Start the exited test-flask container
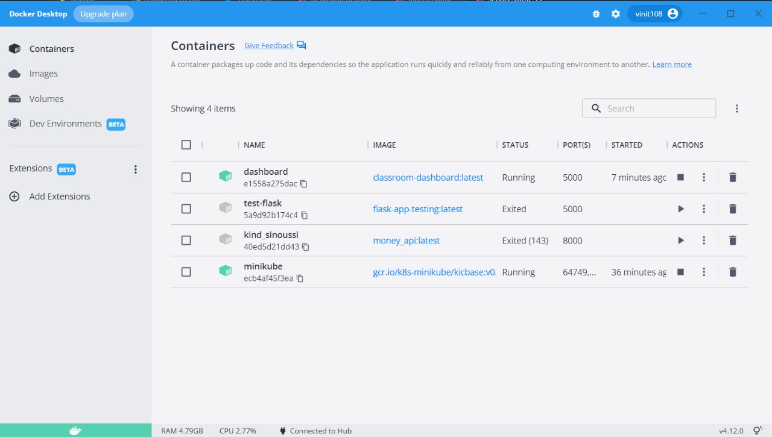The image size is (772, 437). [680, 209]
